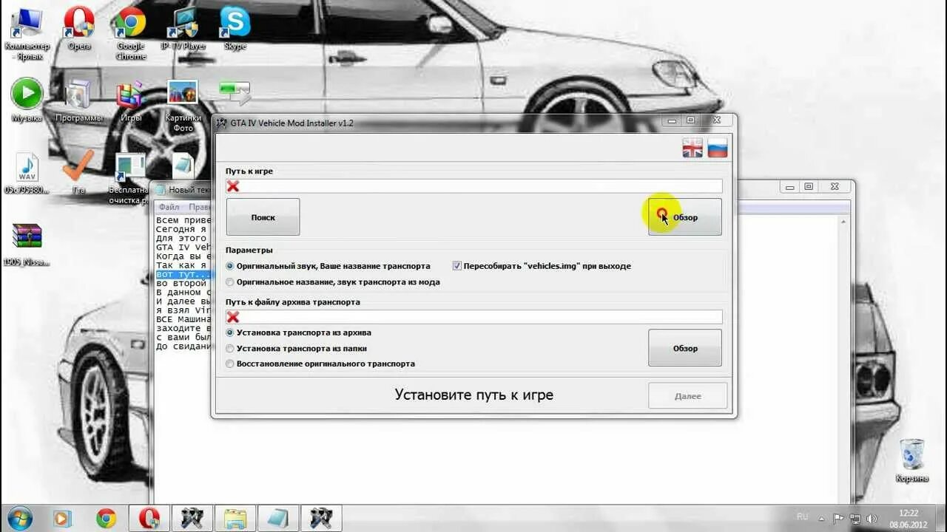The width and height of the screenshot is (947, 532).
Task: Click the volume icon in system tray
Action: (x=872, y=519)
